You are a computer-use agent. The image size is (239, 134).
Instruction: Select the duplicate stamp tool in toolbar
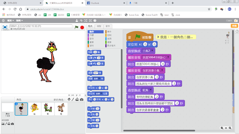[x=77, y=20]
